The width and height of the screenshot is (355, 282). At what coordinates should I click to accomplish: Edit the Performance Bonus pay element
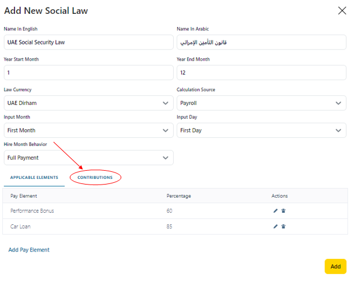[275, 211]
